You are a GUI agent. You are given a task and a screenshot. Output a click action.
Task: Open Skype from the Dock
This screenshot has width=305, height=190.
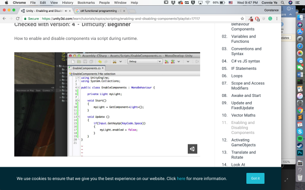300,132
